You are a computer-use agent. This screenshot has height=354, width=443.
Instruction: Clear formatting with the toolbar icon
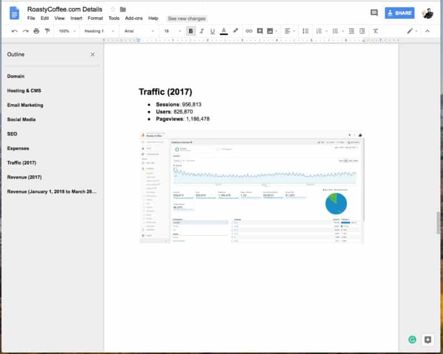tap(375, 31)
